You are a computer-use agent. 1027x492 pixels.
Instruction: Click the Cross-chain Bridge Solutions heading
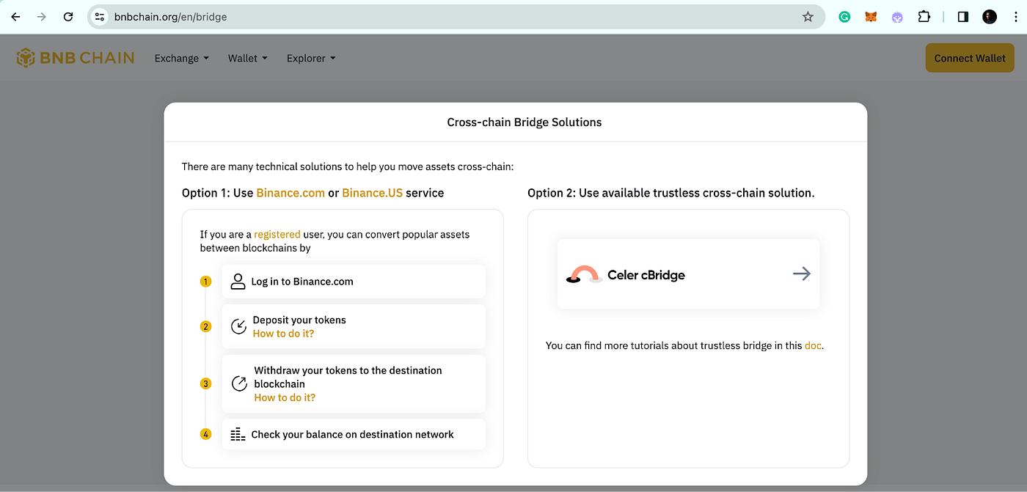click(x=525, y=122)
